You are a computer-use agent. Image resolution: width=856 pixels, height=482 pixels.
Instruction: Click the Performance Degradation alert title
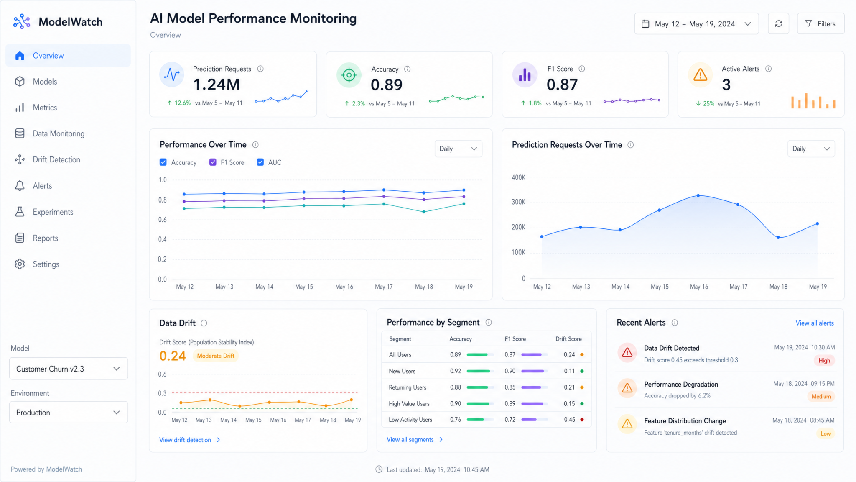[x=681, y=385]
